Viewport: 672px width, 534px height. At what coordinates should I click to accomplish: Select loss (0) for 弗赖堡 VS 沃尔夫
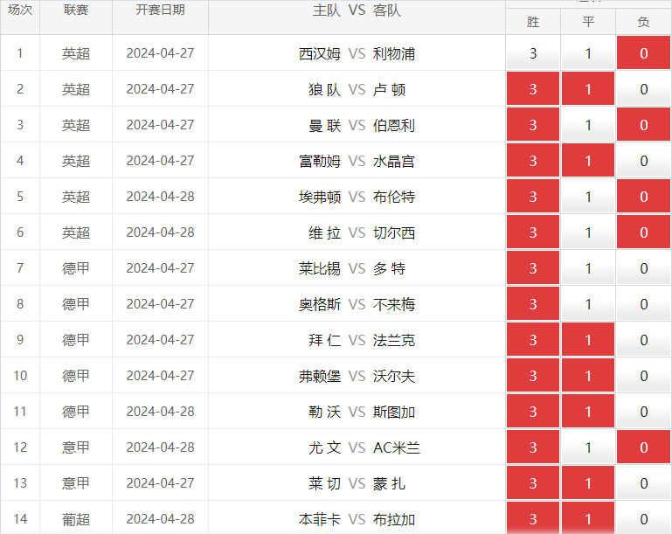pos(644,376)
